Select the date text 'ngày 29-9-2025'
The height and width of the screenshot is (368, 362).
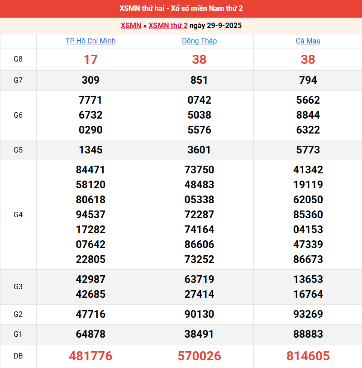coord(215,25)
